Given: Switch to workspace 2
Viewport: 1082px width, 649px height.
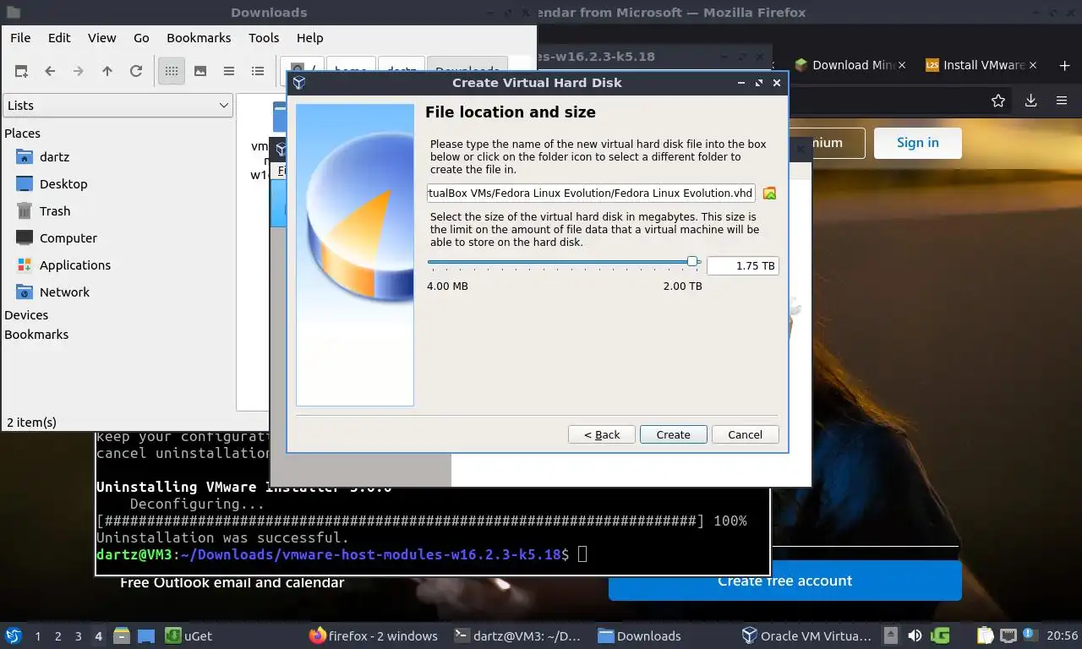Looking at the screenshot, I should 58,636.
